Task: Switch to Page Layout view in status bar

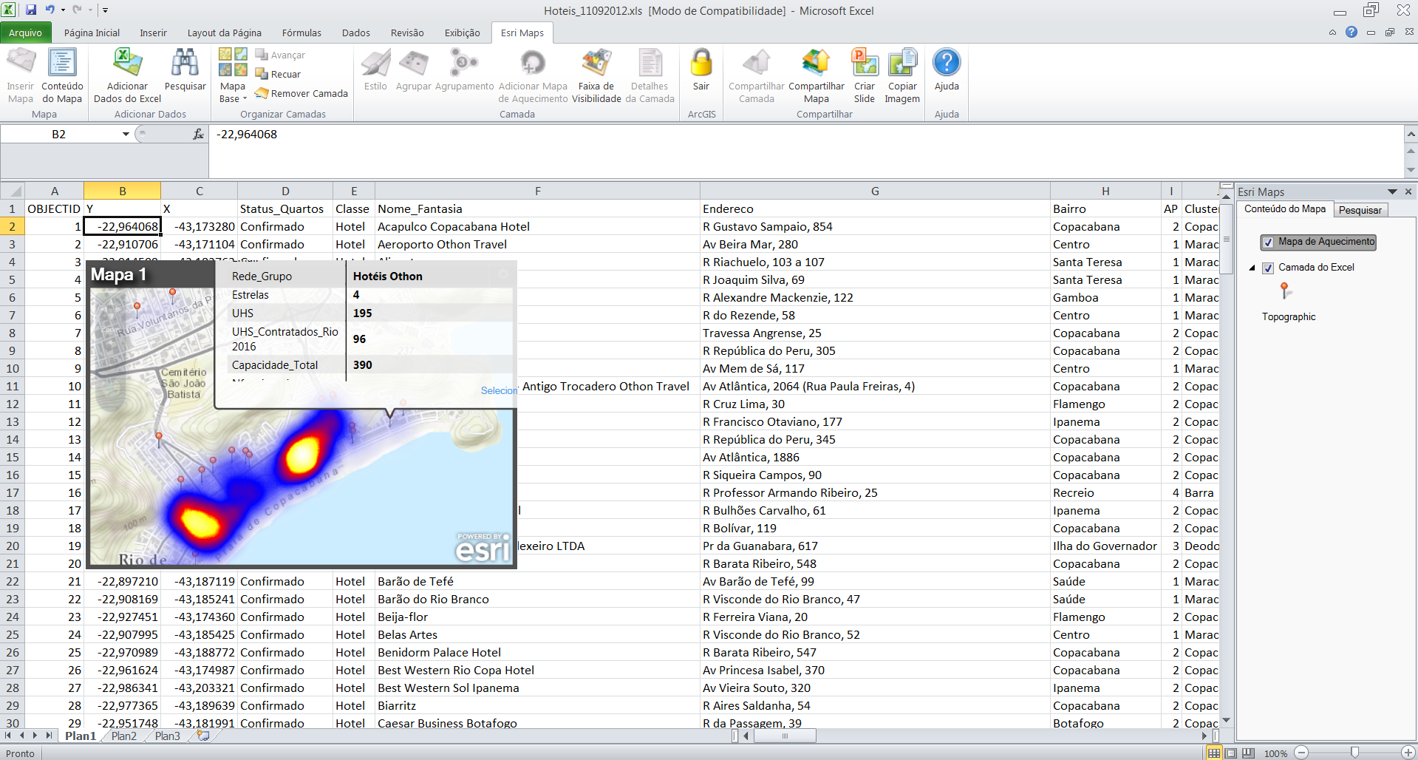Action: [x=1231, y=753]
